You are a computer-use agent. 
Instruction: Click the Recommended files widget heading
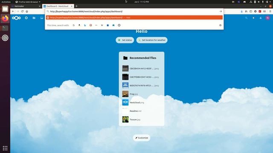pos(143,58)
